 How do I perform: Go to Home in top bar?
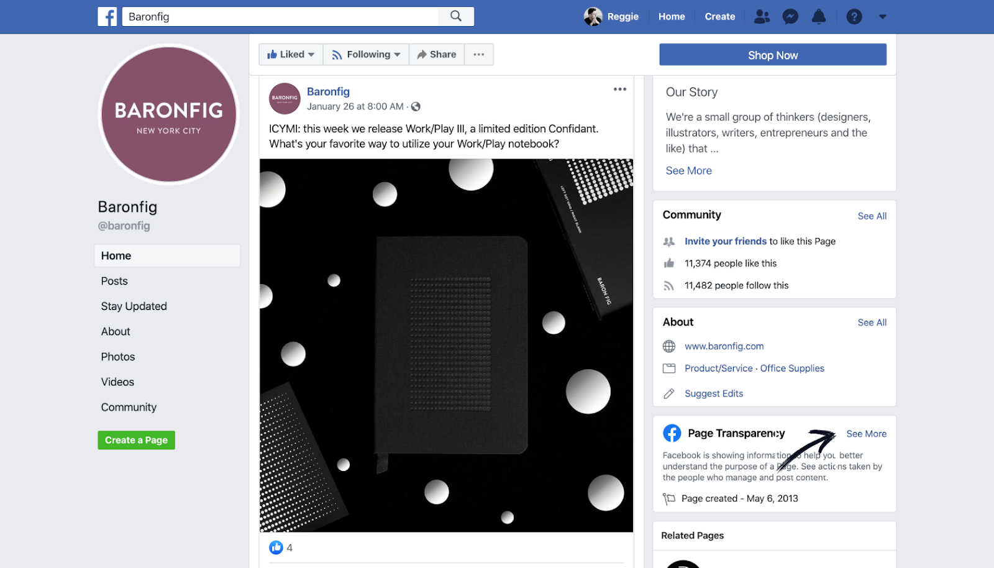coord(672,17)
